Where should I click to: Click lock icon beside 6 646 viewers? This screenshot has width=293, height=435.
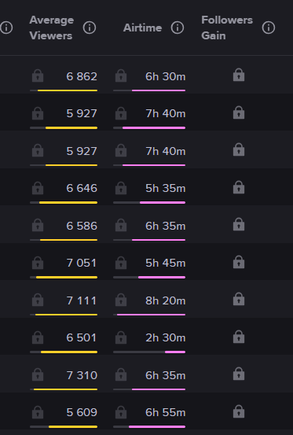tap(38, 188)
